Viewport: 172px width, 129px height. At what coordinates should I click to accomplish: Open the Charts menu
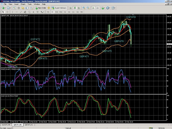(x=23, y=4)
